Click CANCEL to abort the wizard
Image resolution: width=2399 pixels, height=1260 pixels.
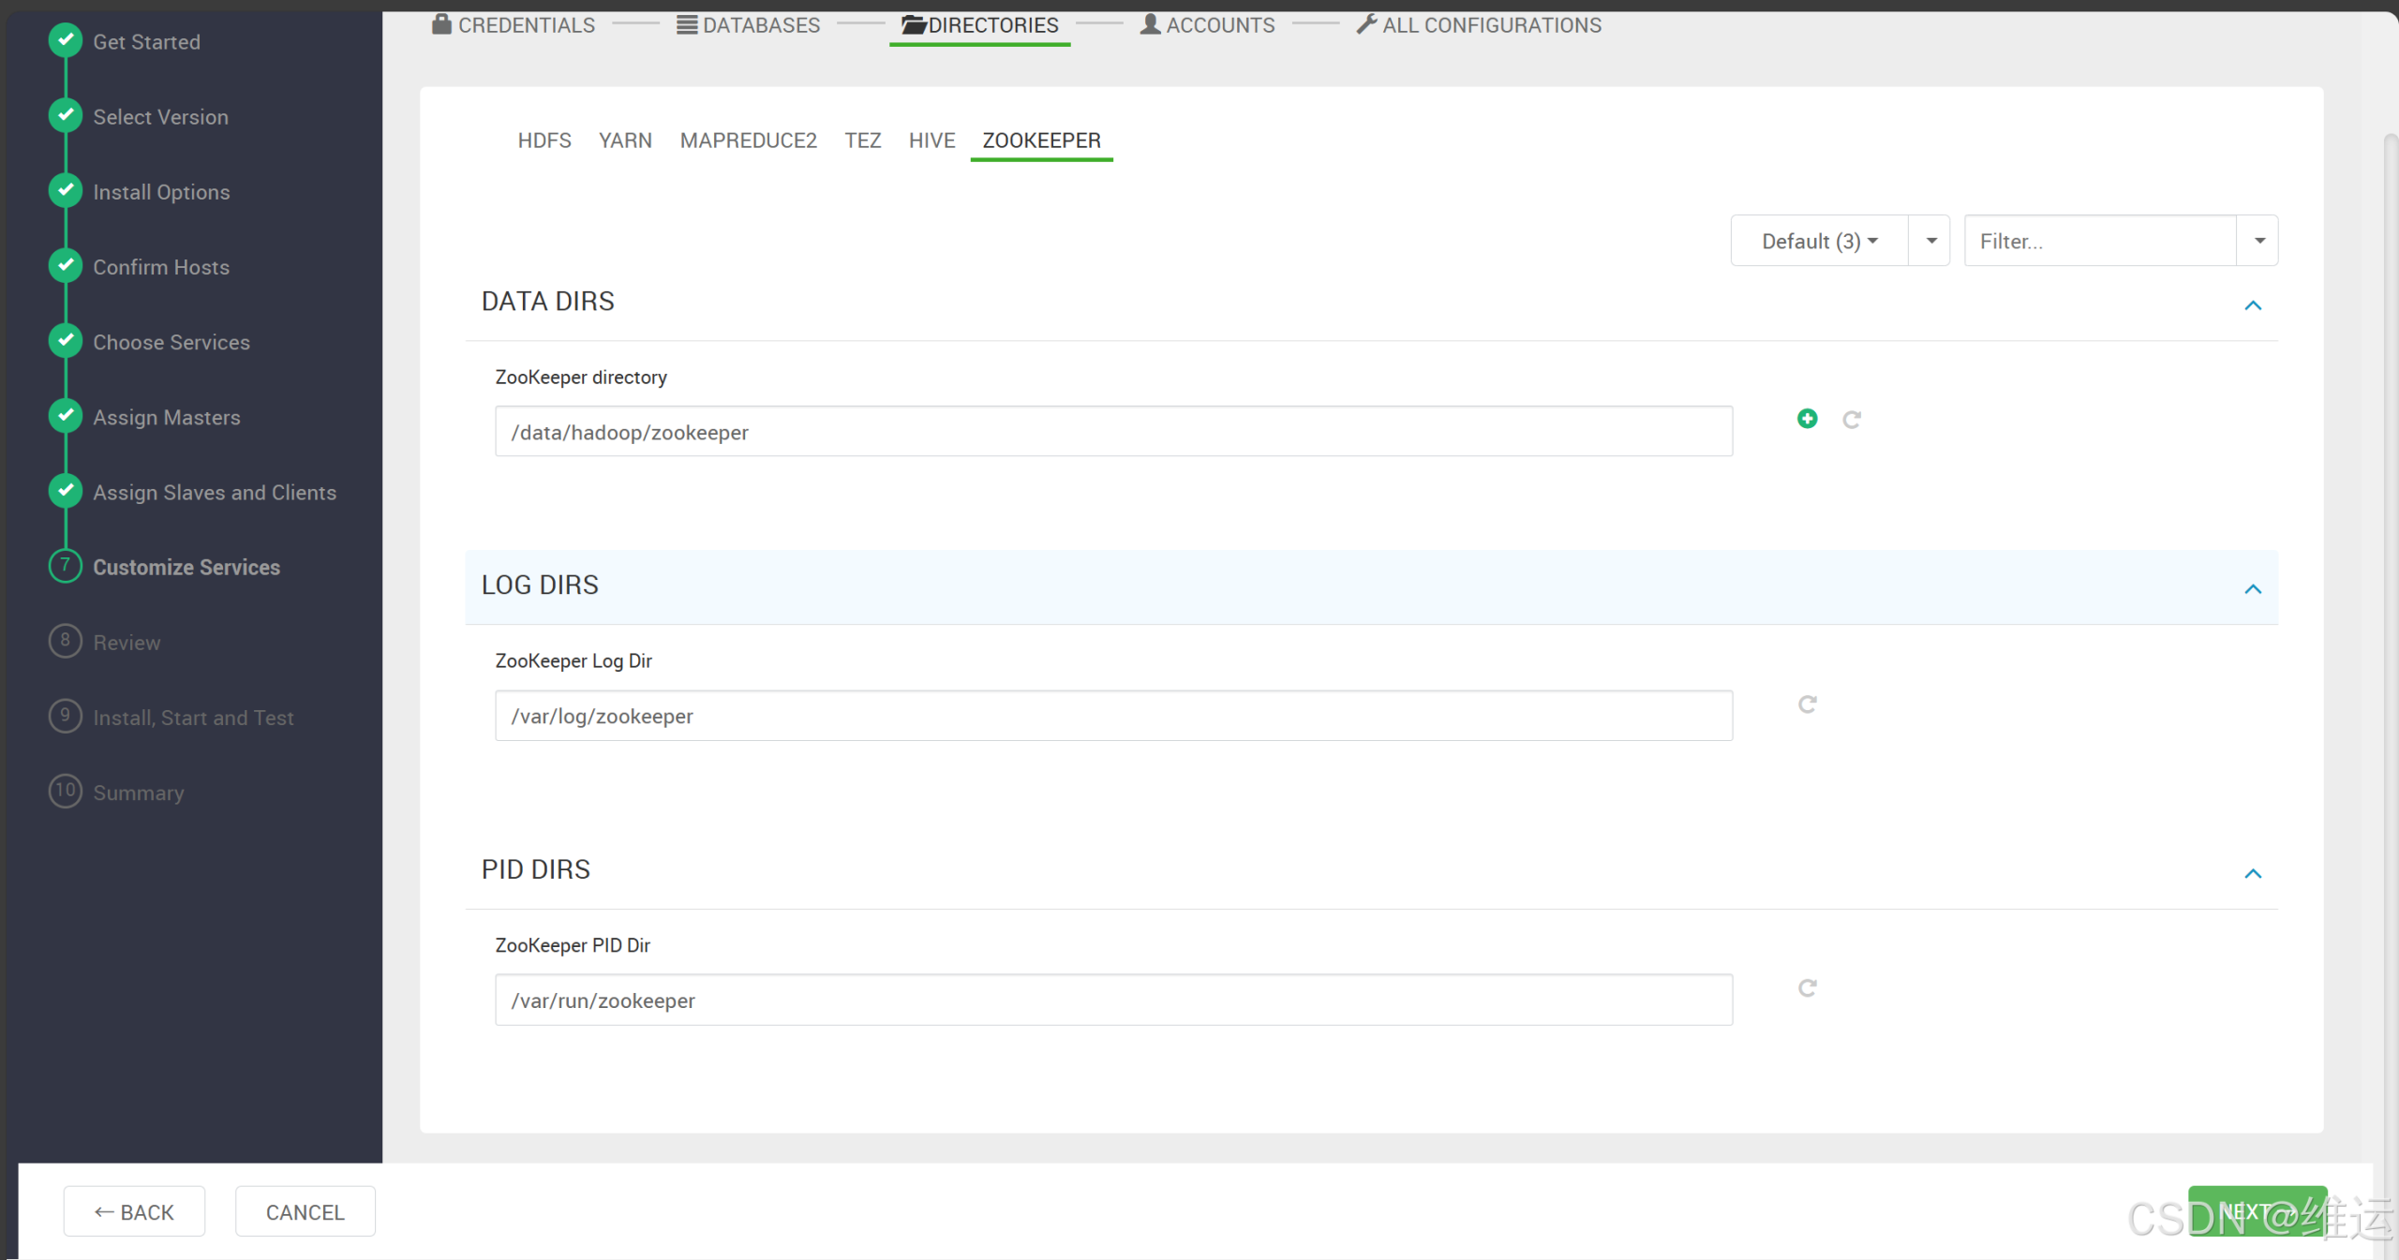[305, 1211]
